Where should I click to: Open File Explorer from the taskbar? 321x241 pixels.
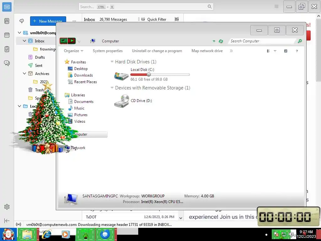pos(28,234)
